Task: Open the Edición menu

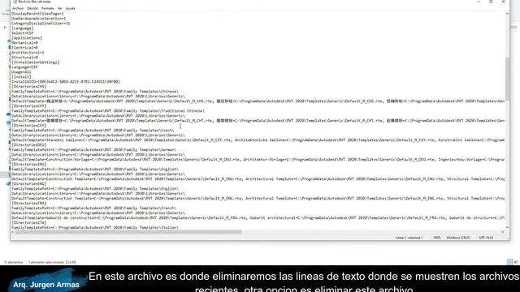Action: pos(32,8)
